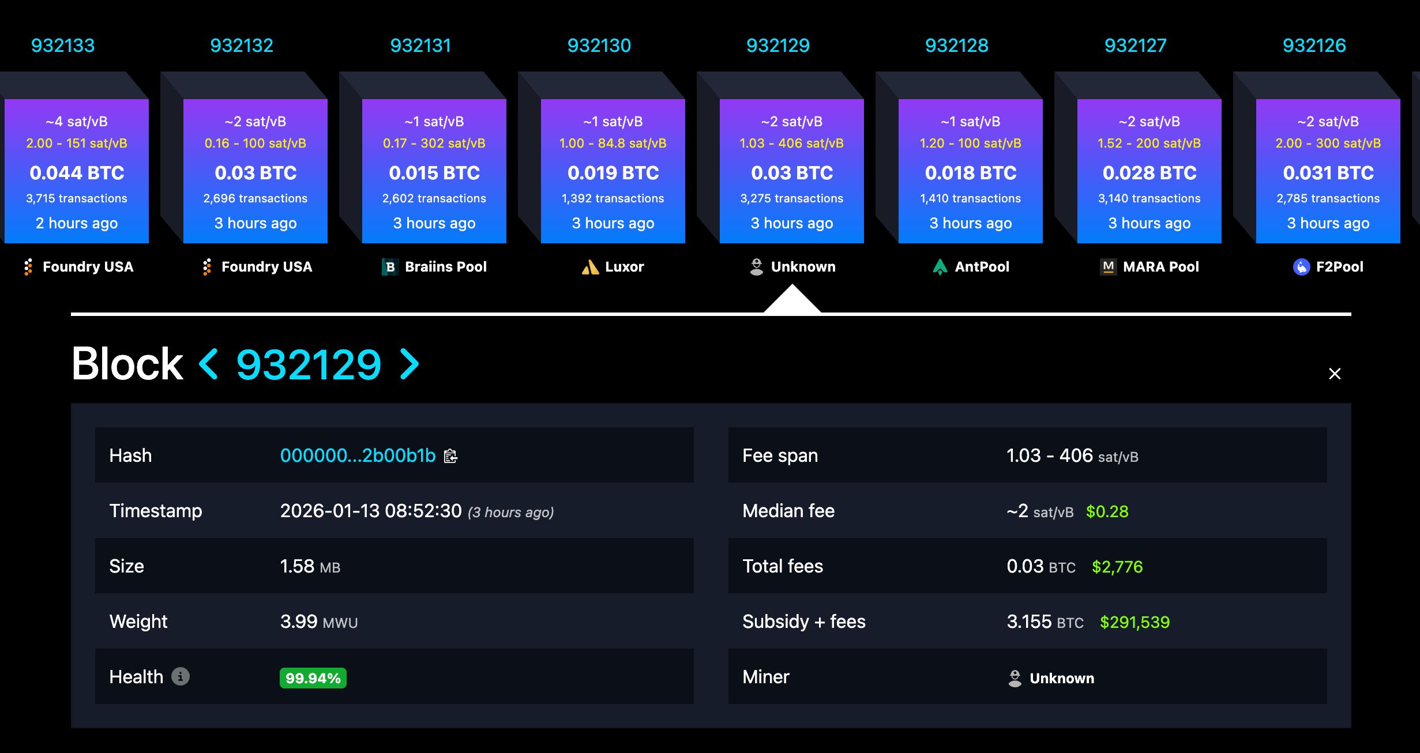Close the block 932129 details panel

tap(1335, 374)
